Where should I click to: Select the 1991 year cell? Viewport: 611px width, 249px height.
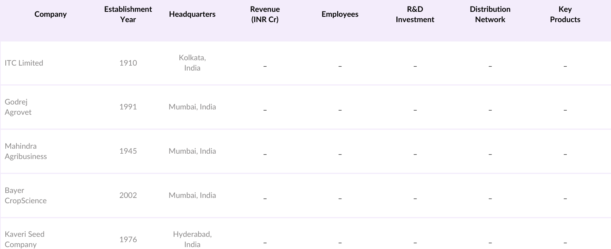(x=128, y=107)
